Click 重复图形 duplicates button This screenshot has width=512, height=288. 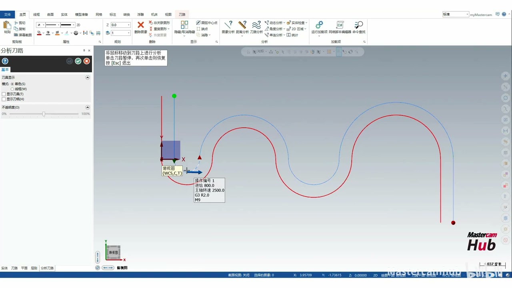pyautogui.click(x=159, y=29)
